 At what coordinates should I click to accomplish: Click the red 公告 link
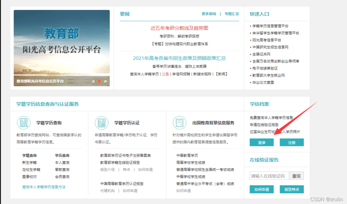(x=165, y=74)
